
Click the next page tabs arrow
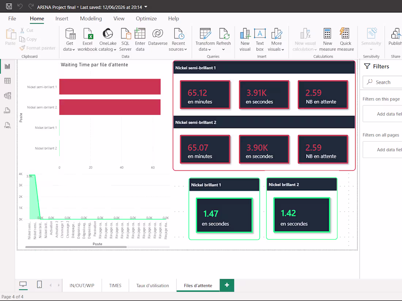(x=59, y=285)
